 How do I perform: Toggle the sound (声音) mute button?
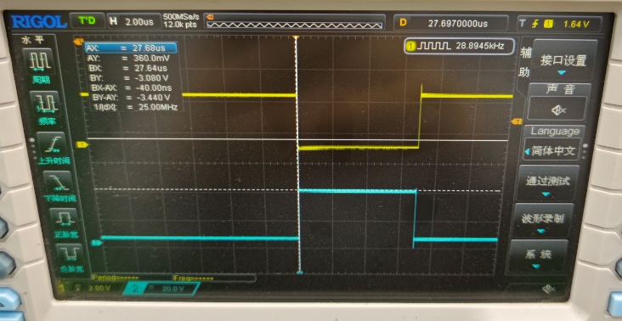click(x=556, y=108)
